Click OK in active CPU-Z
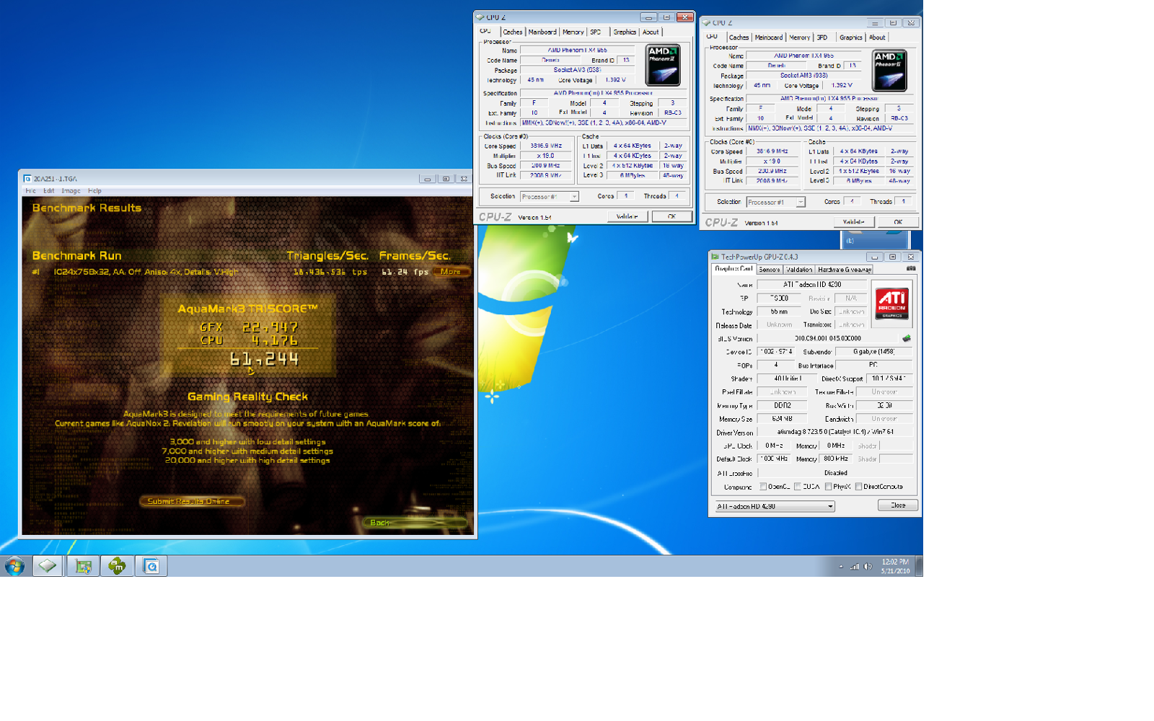 click(x=671, y=216)
